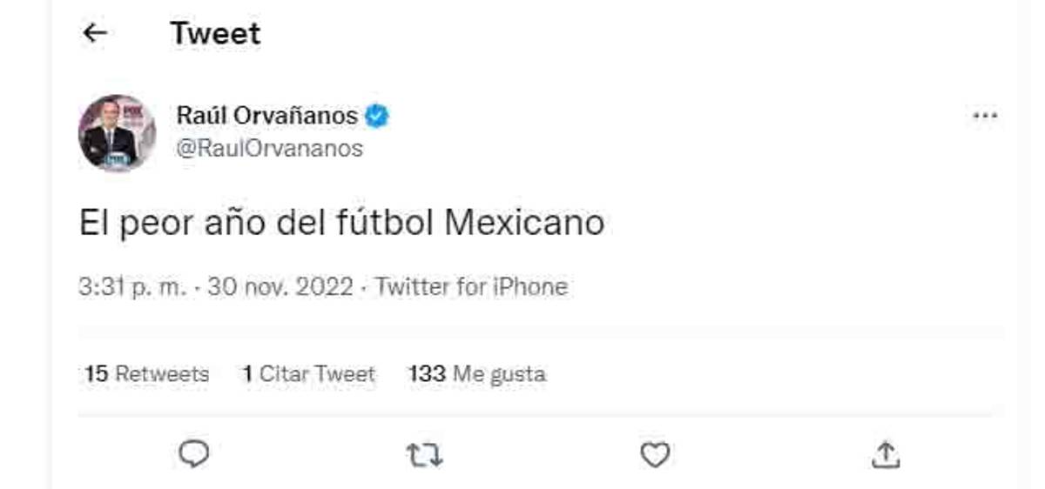Open the "Twitter for iPhone" source link

coord(471,287)
